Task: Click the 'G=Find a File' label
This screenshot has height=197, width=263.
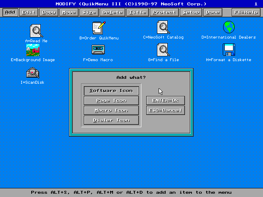Action: [164, 60]
